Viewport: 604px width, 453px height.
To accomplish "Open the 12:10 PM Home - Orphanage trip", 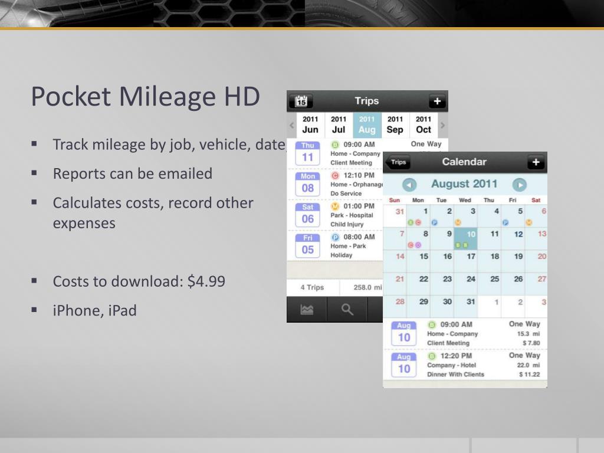I will (x=335, y=184).
